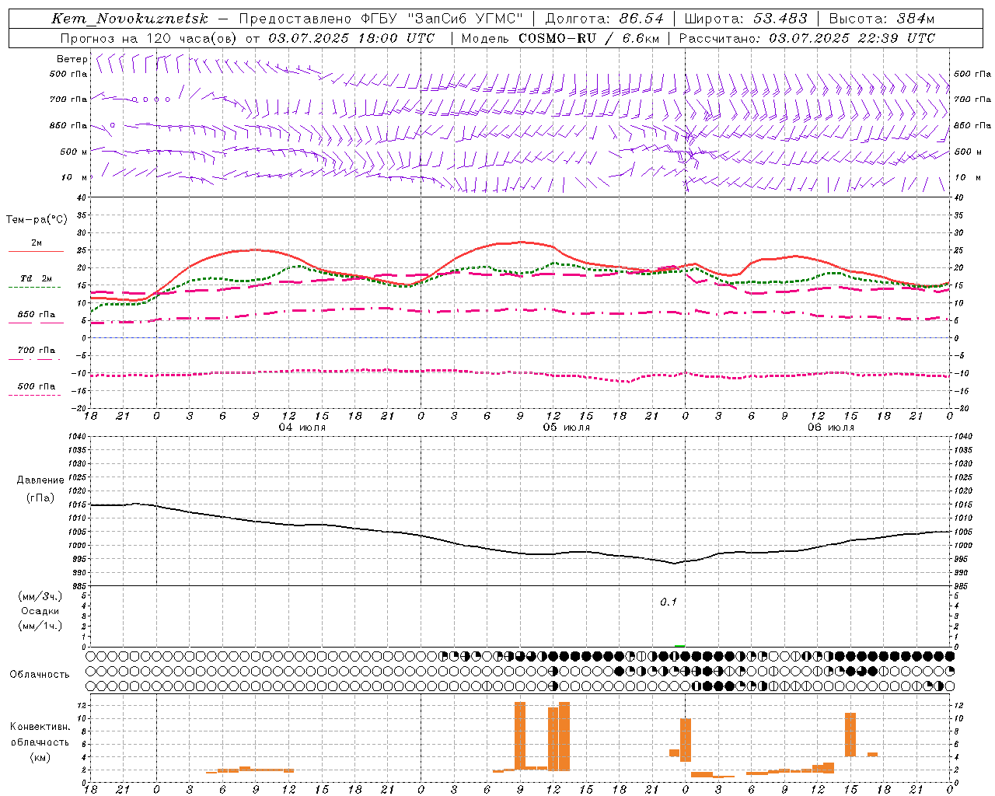Select the 05 июля date label
Image resolution: width=995 pixels, height=796 pixels.
coord(567,428)
